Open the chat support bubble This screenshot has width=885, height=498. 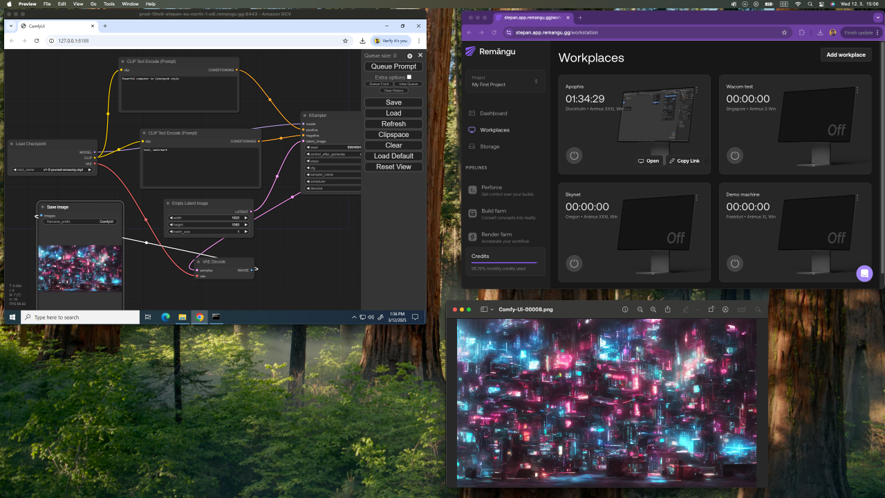pos(864,273)
